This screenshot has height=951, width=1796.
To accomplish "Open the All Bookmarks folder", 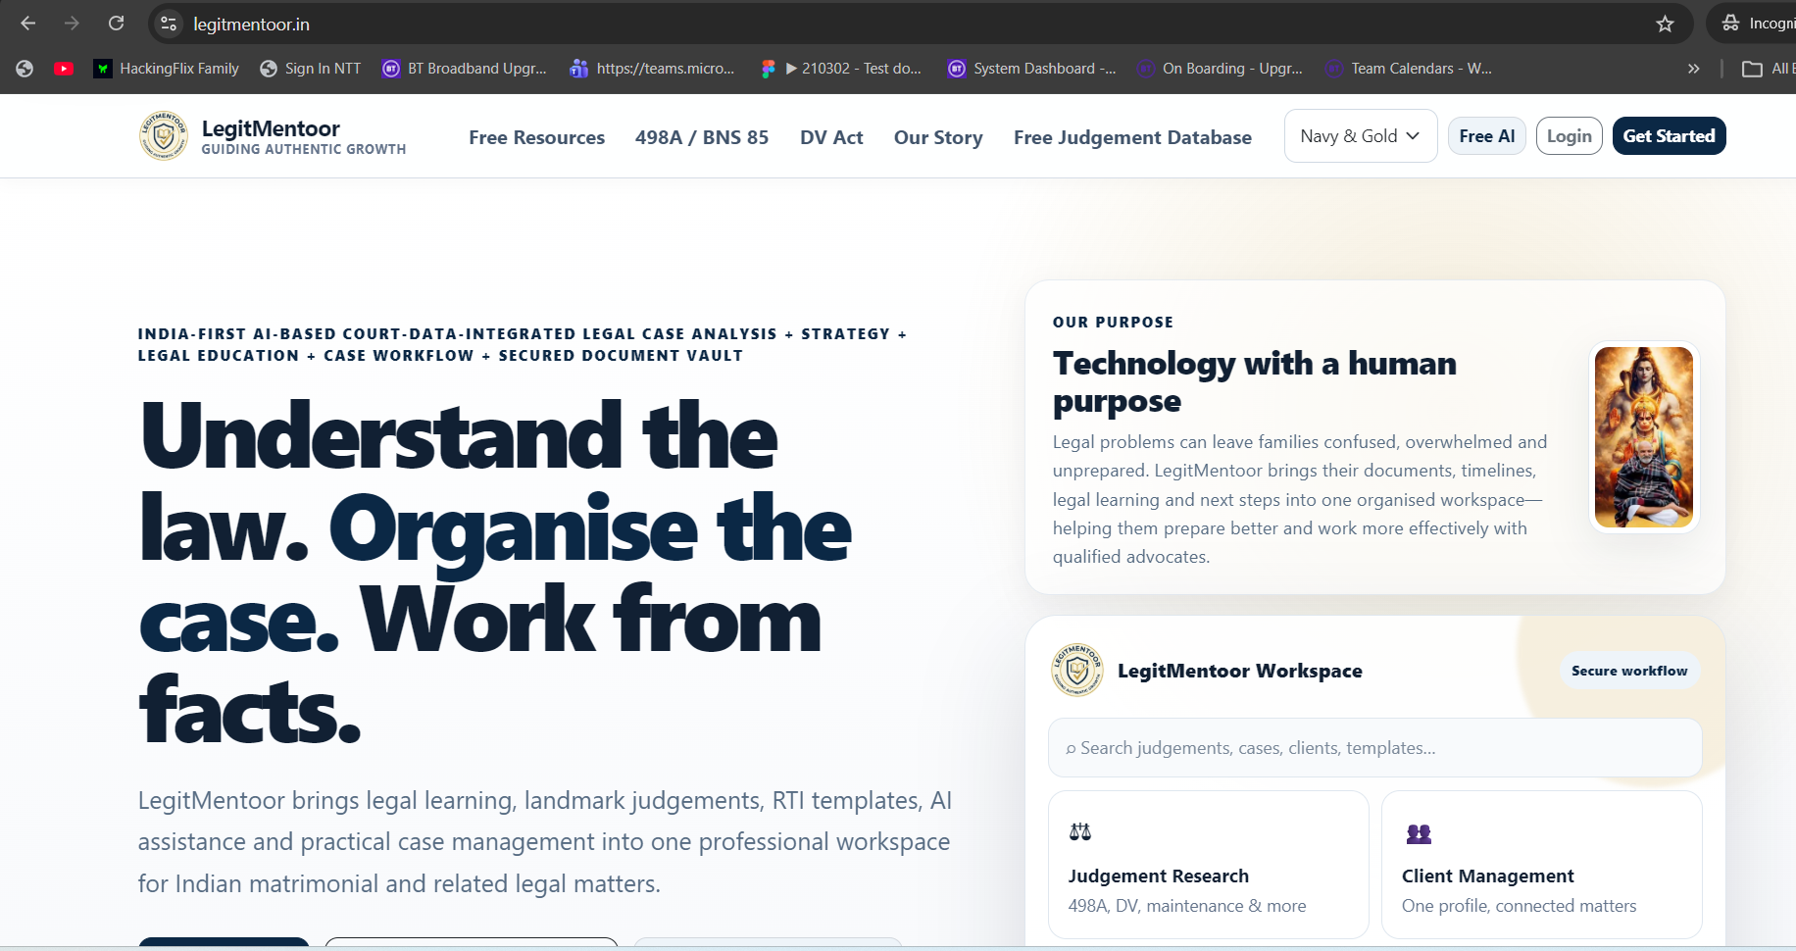I will [1769, 69].
